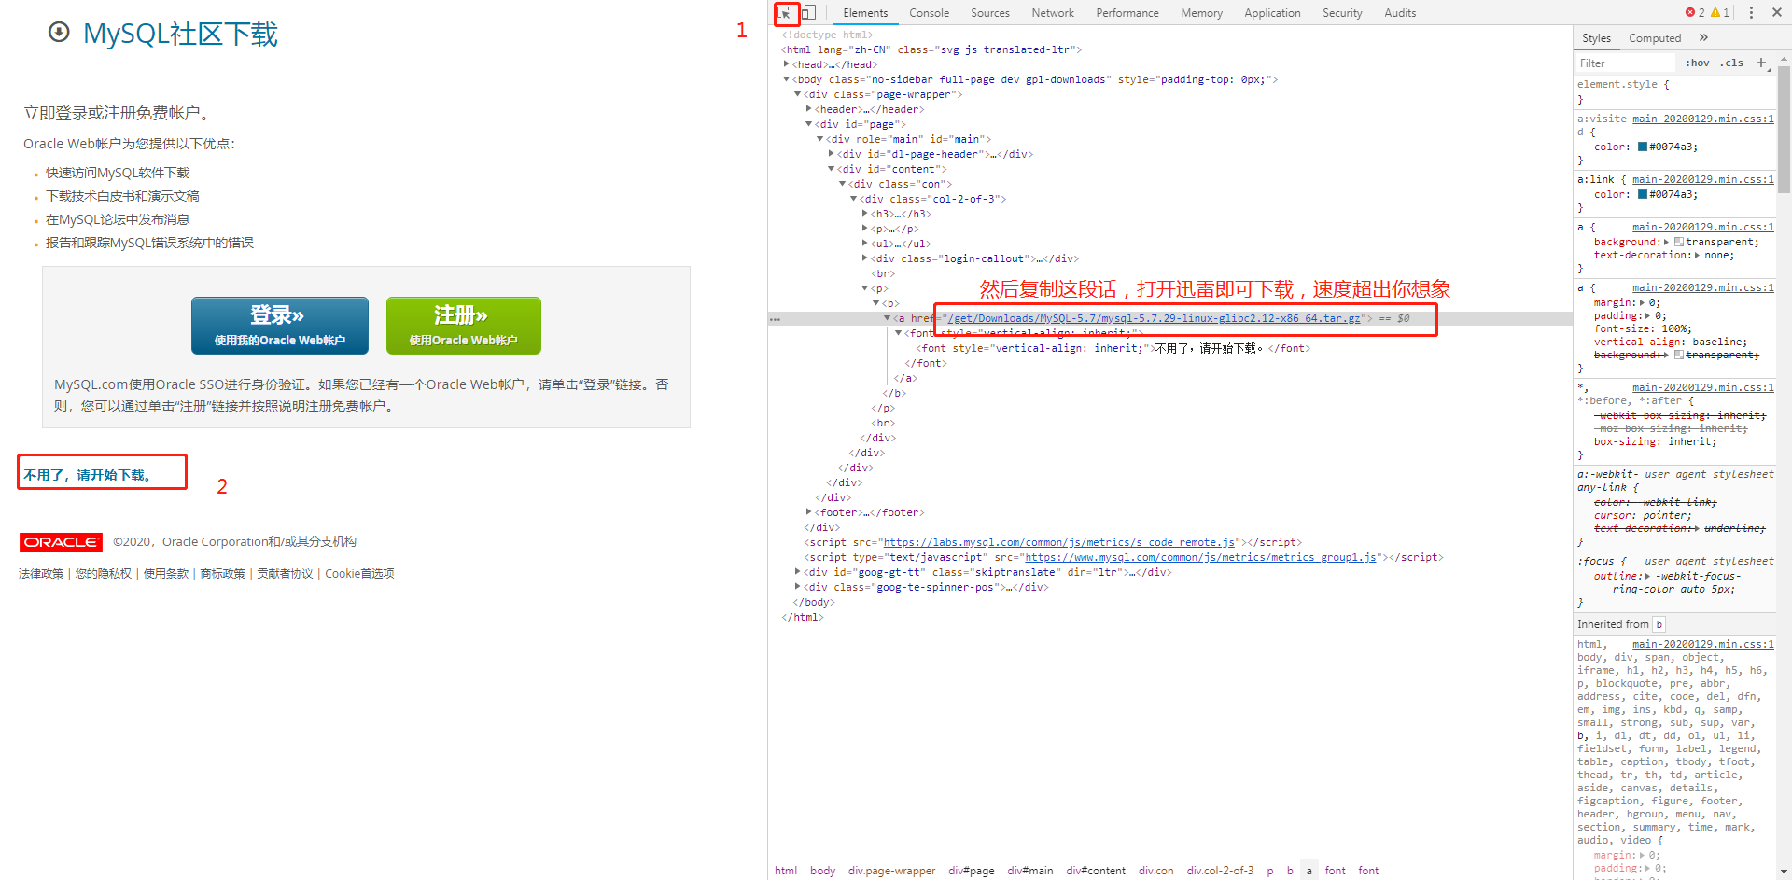Open the s_code_remote.js script link

click(1058, 542)
